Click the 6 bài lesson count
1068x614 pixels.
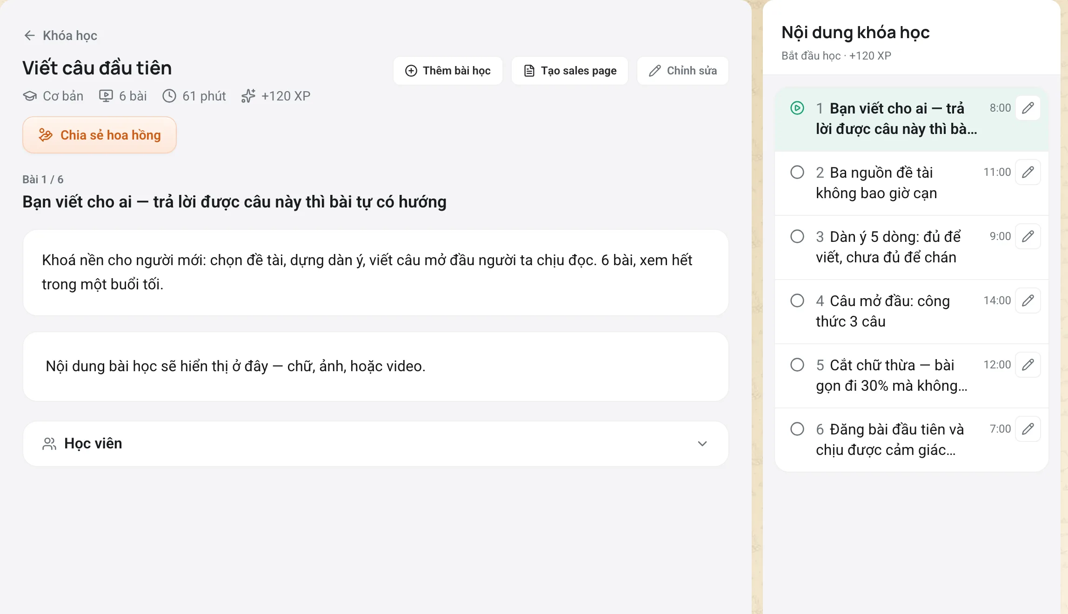123,96
